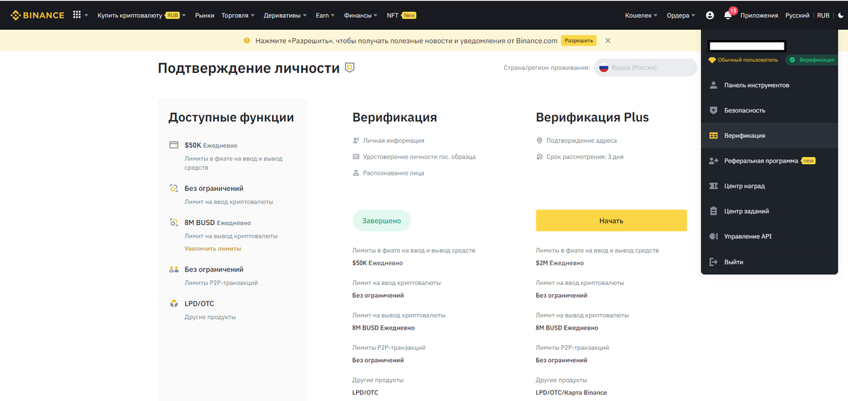Click the Безопасность shield icon
Viewport: 848px width, 401px height.
coord(713,110)
